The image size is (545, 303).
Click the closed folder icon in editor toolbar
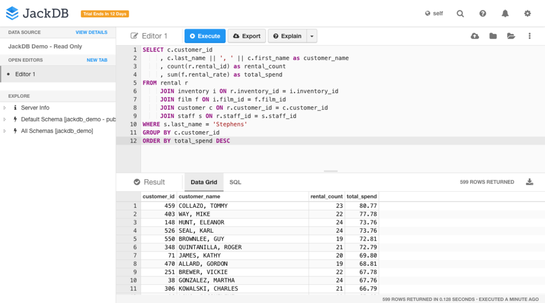[493, 36]
